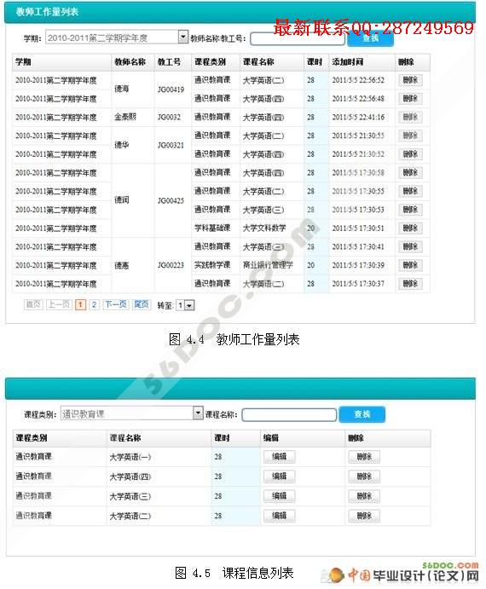
Task: Delete the row added at 17:30:58
Action: [410, 172]
